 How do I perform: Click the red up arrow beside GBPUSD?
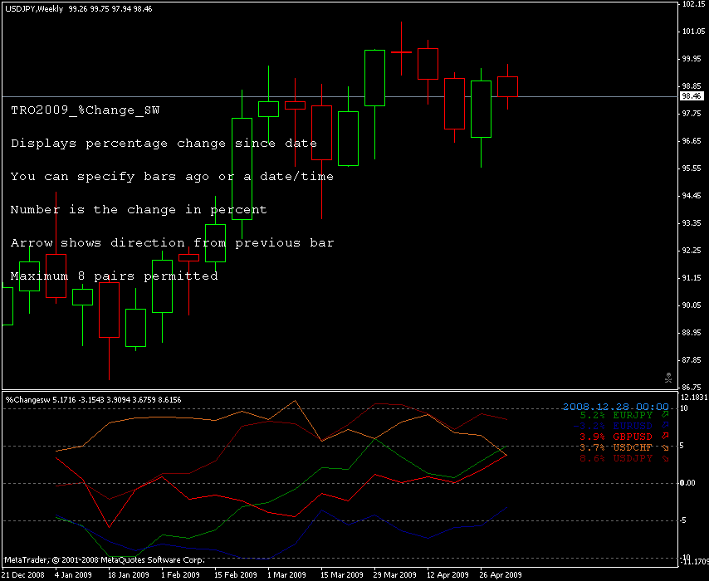pyautogui.click(x=664, y=436)
